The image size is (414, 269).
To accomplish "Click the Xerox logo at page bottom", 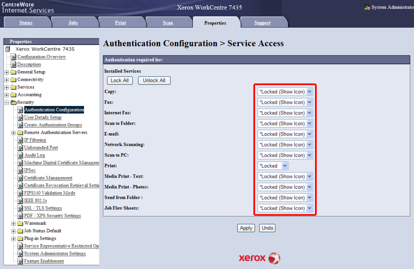I will coord(260,258).
